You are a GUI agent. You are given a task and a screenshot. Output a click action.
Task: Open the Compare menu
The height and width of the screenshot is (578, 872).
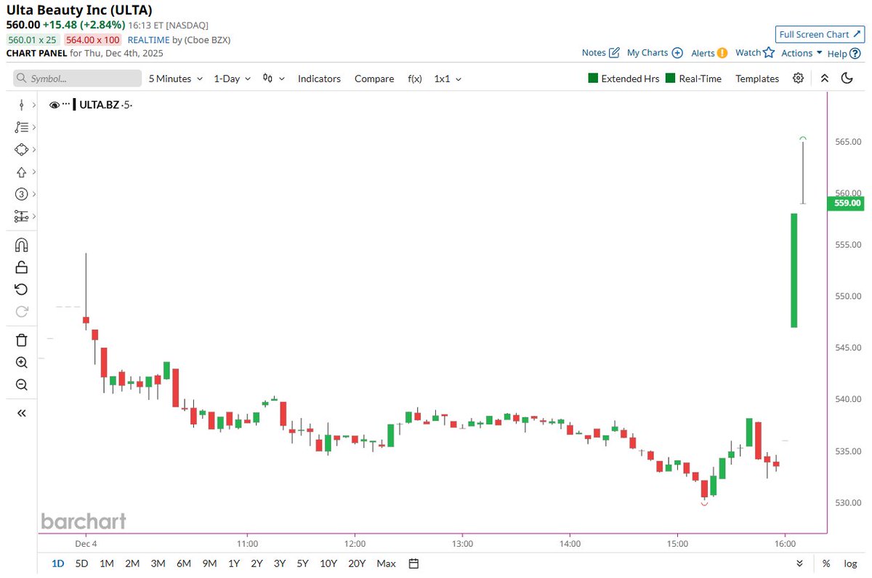pos(374,79)
